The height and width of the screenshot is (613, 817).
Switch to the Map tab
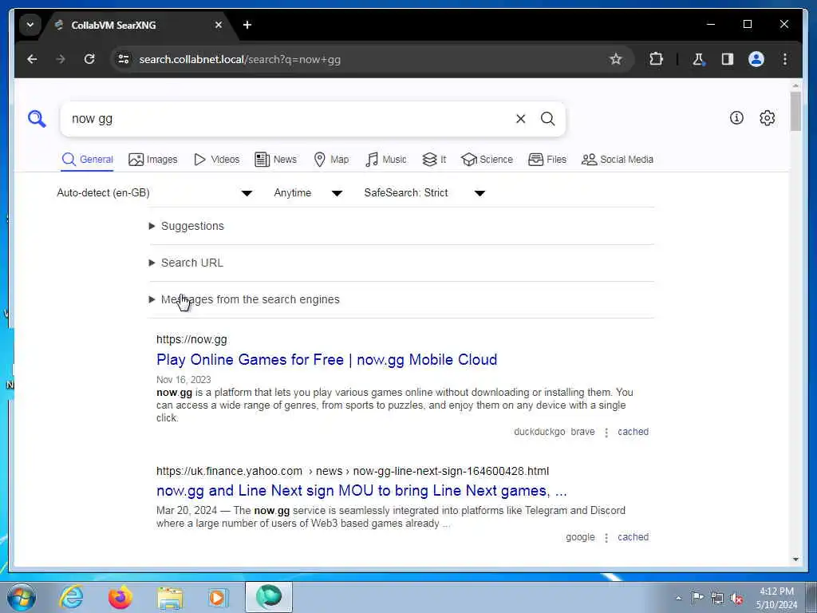pos(331,160)
